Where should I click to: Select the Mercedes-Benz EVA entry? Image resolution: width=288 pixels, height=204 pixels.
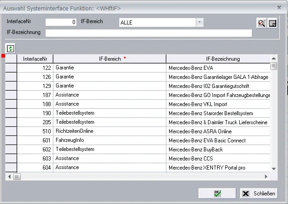tap(218, 68)
